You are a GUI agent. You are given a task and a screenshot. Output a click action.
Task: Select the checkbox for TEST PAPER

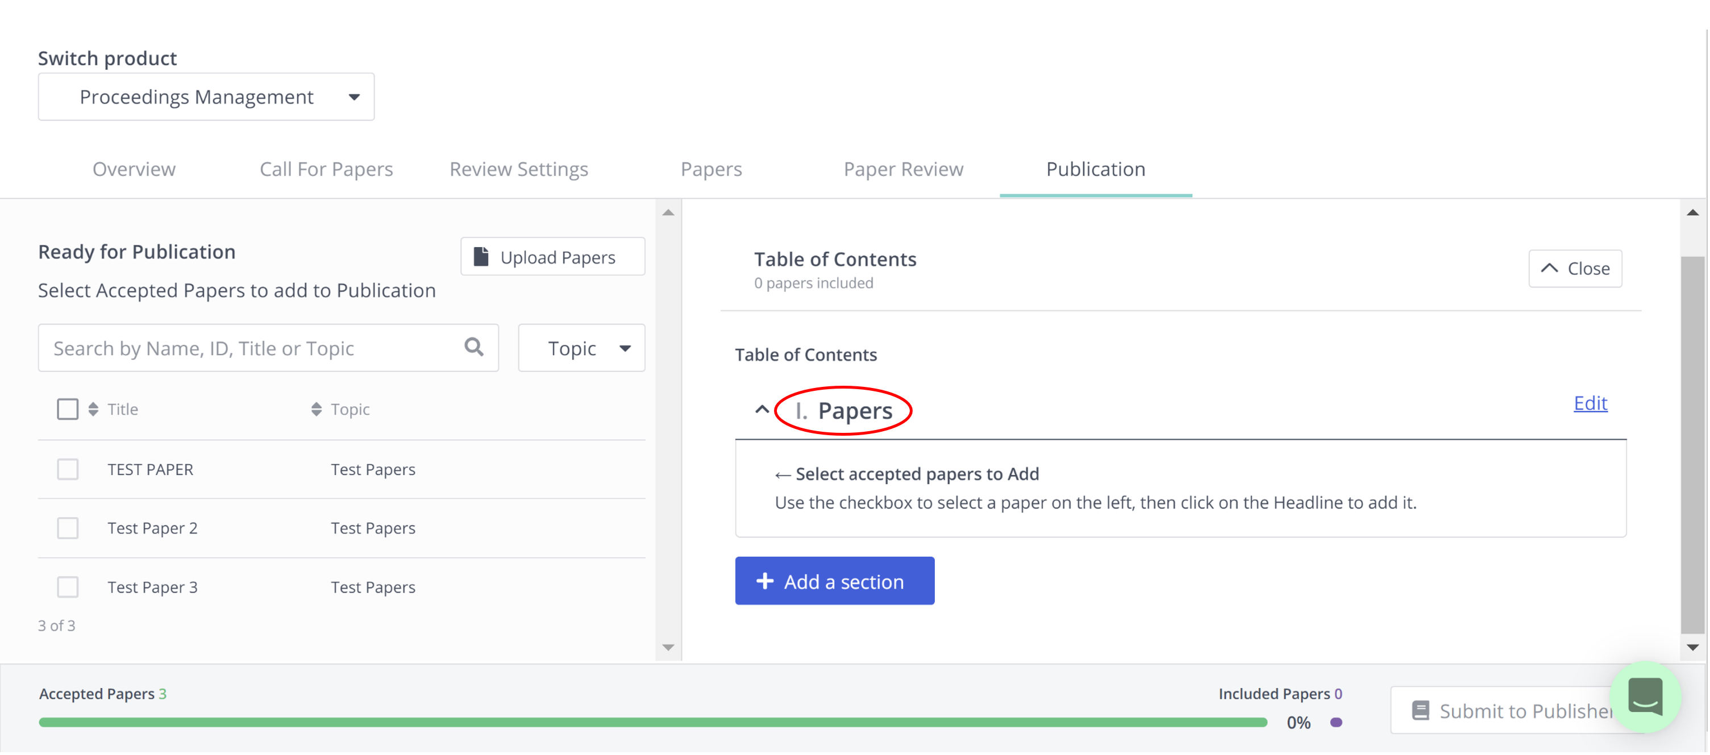coord(67,469)
